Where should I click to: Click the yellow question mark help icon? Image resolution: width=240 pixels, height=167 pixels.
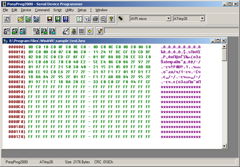click(x=111, y=19)
